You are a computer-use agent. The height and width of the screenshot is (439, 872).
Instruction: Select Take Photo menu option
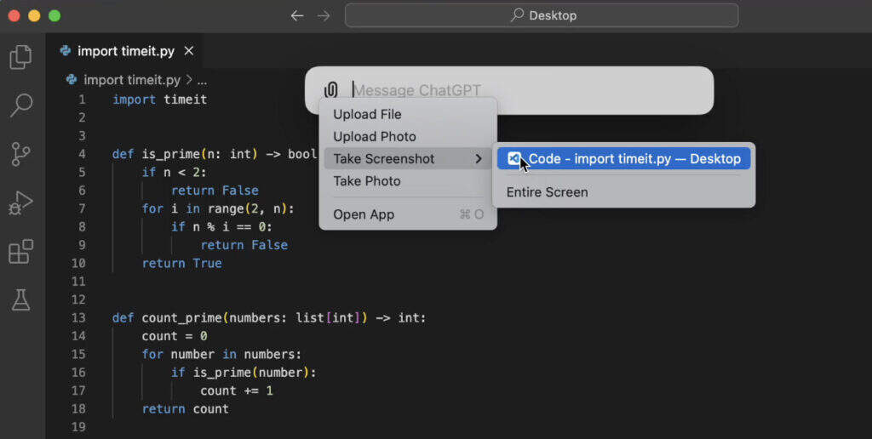[x=367, y=181]
